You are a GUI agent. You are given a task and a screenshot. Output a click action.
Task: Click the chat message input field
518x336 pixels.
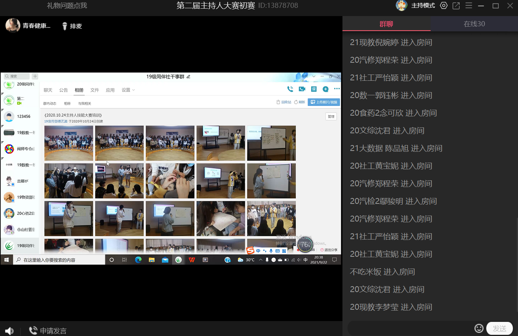409,328
